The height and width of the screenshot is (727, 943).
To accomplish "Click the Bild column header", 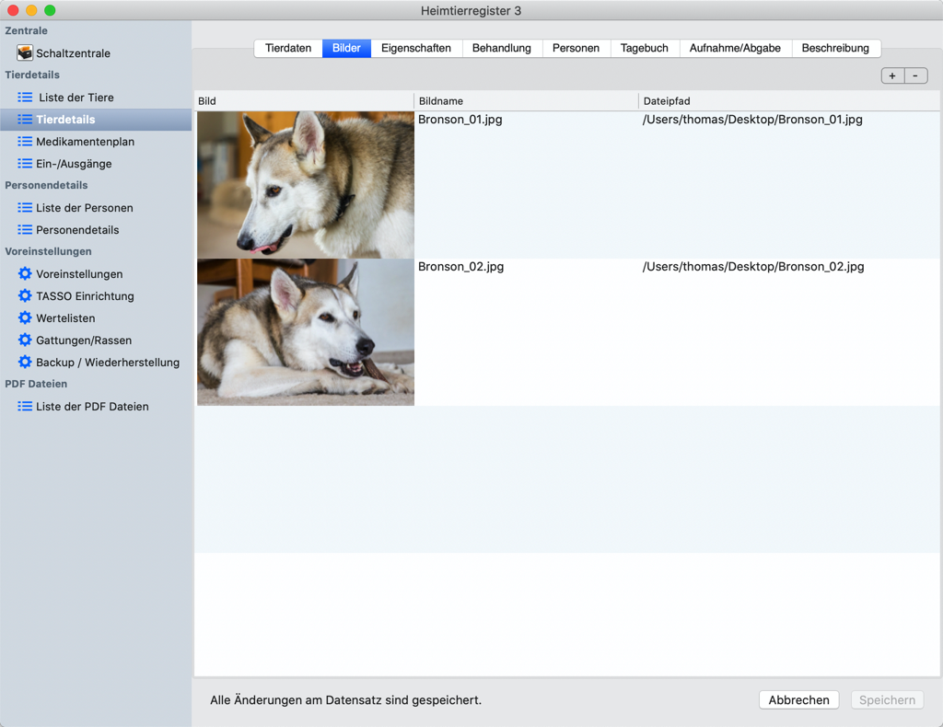I will (304, 101).
